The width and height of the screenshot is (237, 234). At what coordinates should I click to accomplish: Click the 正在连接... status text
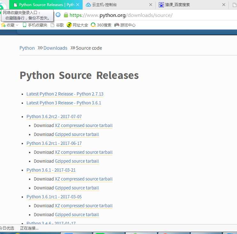(29, 228)
